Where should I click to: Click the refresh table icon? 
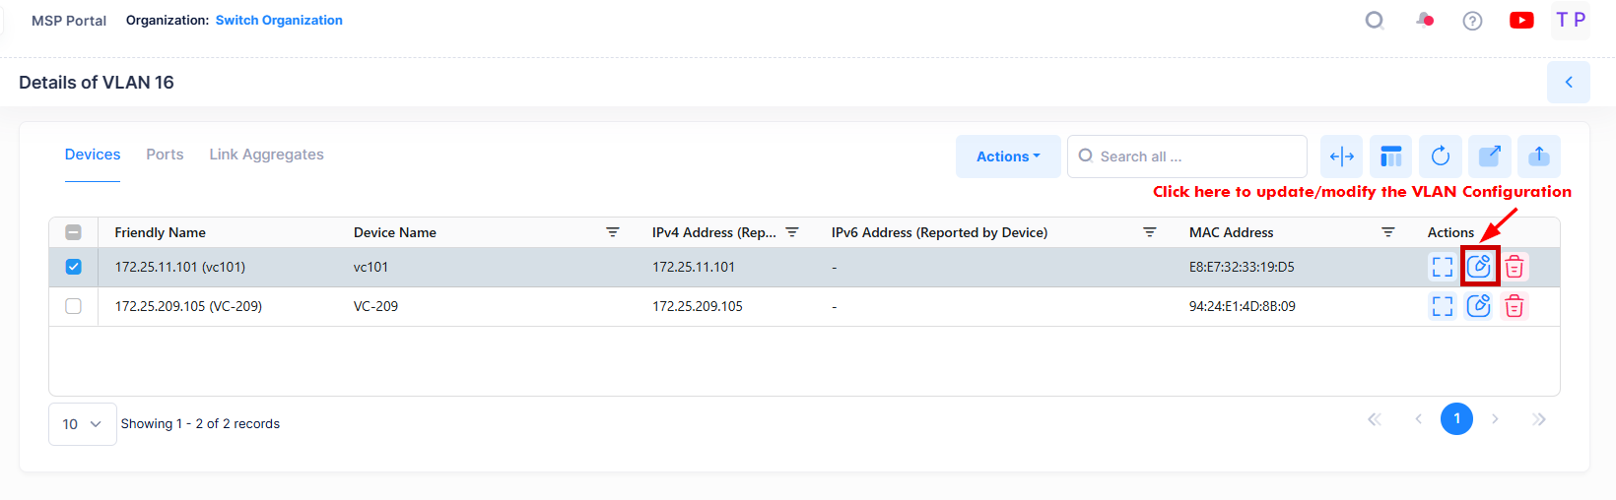coord(1441,156)
